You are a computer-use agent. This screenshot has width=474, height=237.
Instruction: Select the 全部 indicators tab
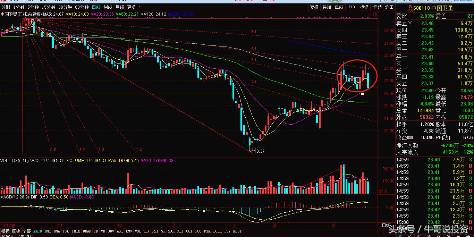(26, 231)
